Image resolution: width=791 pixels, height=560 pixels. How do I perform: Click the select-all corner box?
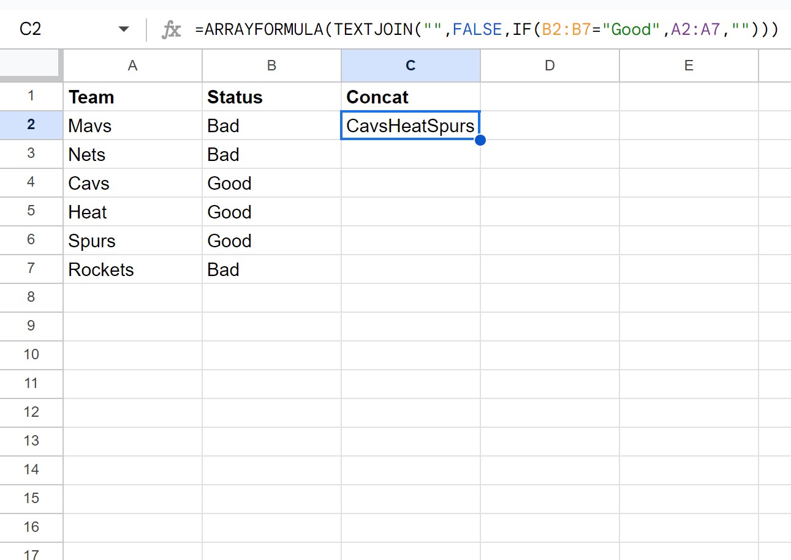point(31,65)
